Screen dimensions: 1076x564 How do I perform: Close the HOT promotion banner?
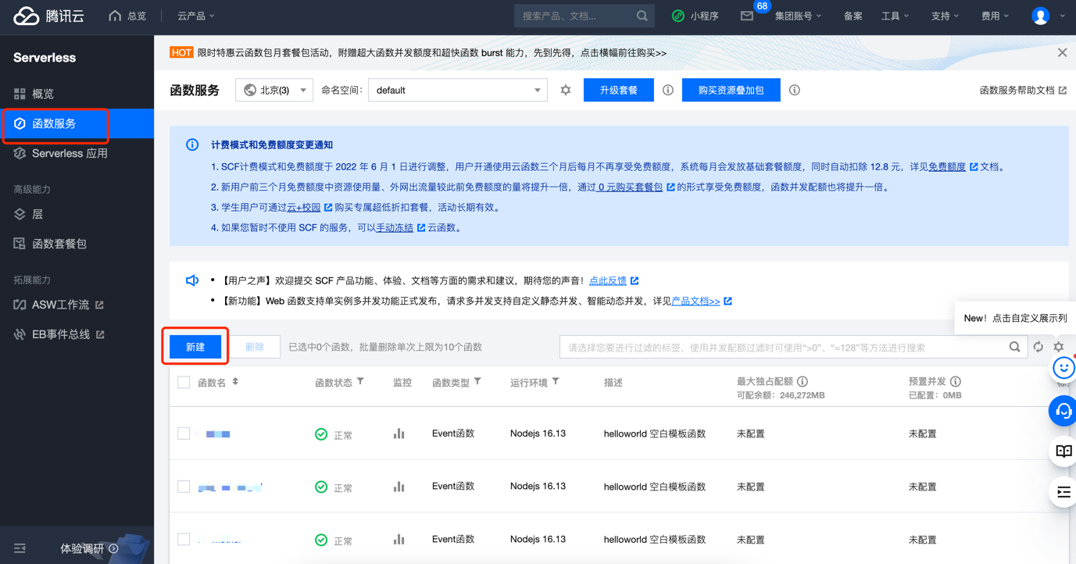click(1062, 53)
